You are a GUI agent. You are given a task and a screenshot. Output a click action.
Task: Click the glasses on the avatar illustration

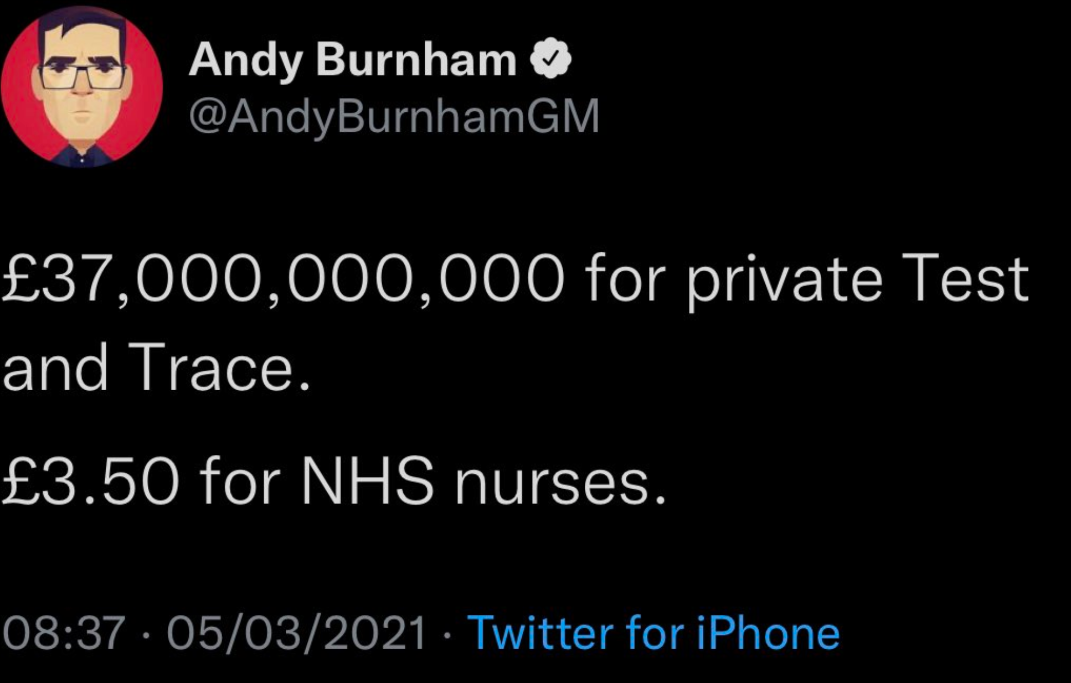82,74
